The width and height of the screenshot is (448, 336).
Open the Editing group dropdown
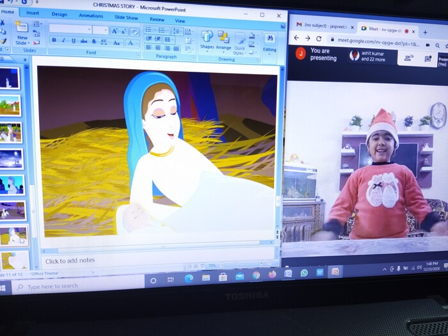tap(269, 44)
